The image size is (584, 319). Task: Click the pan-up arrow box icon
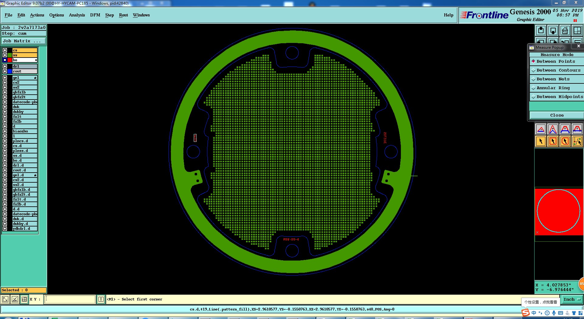[541, 30]
